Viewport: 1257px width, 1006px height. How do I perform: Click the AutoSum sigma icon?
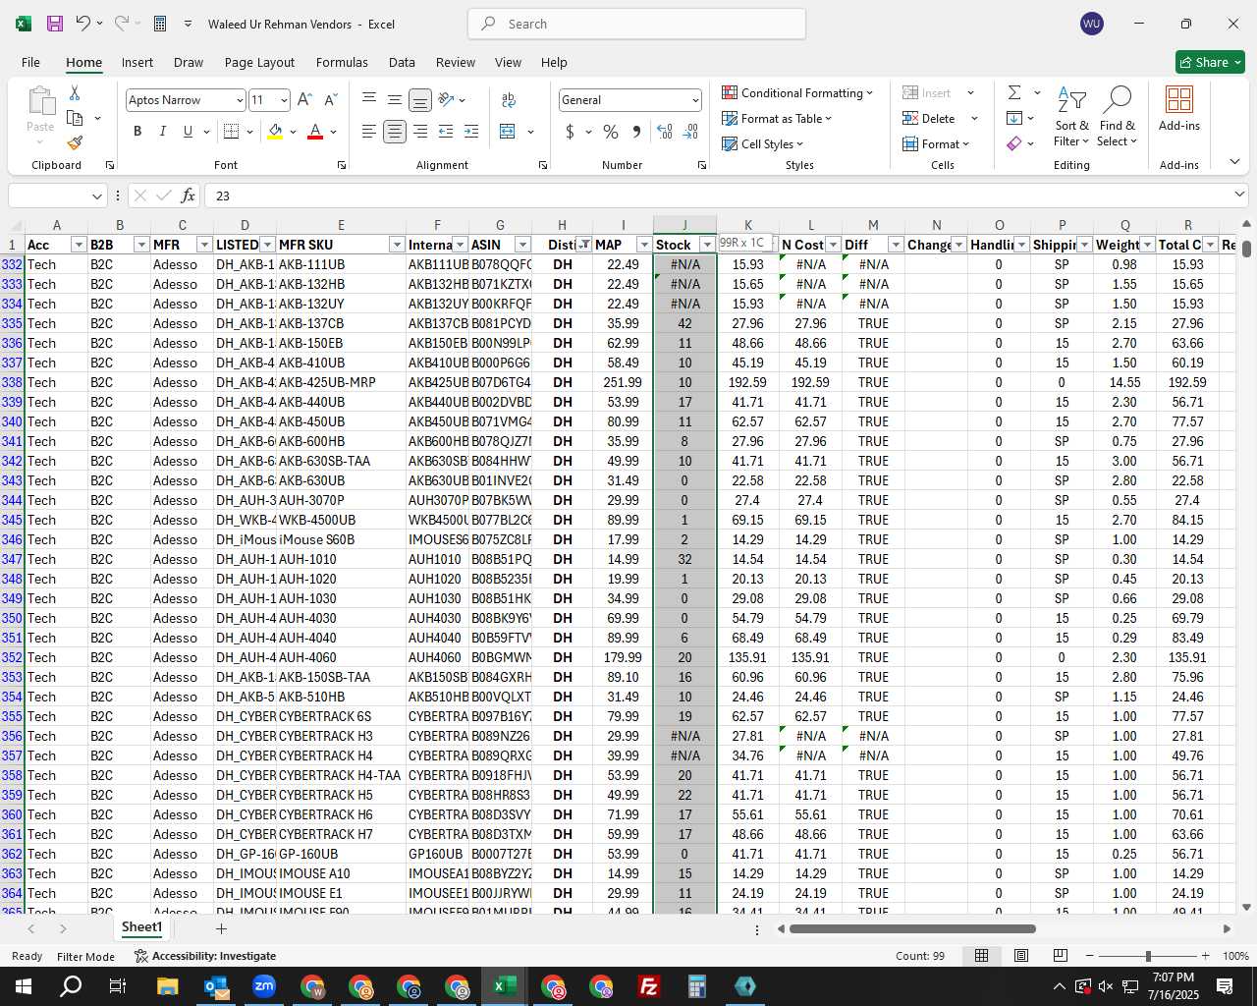click(1014, 92)
